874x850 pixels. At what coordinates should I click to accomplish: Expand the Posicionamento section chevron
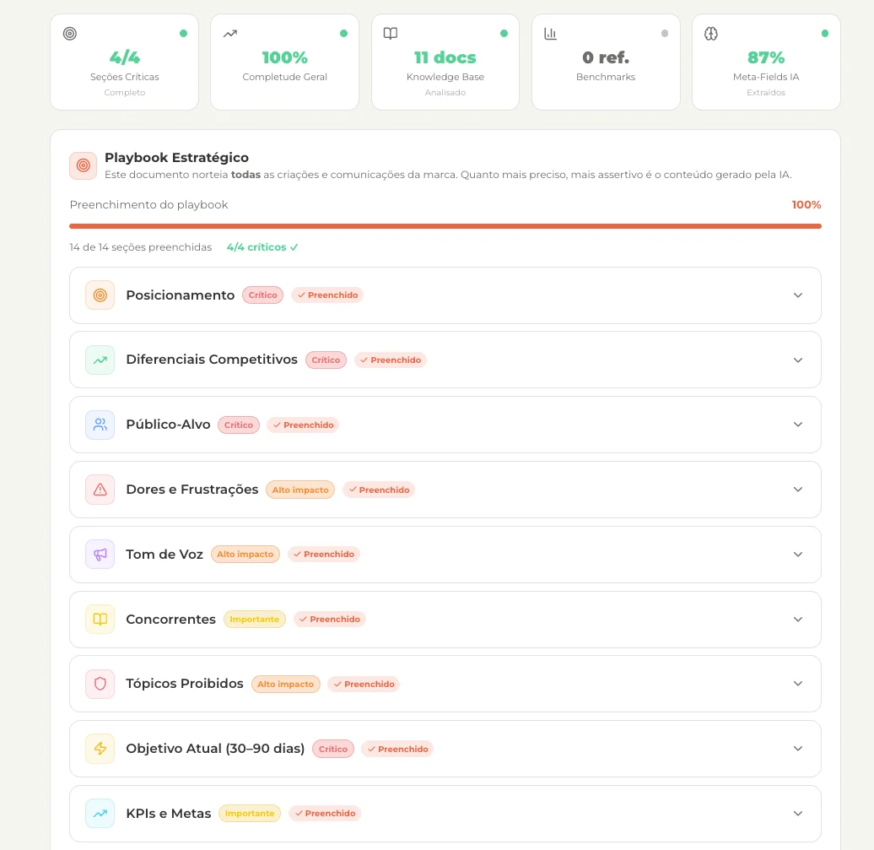point(797,295)
